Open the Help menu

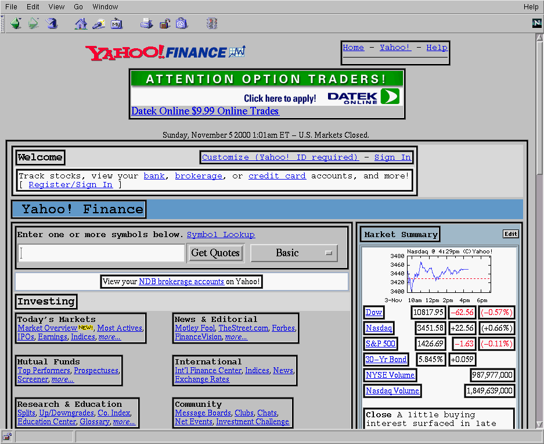coord(531,6)
